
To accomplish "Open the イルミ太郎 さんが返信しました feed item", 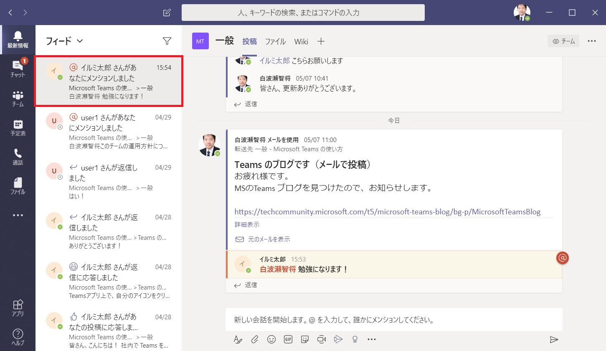I will point(109,231).
